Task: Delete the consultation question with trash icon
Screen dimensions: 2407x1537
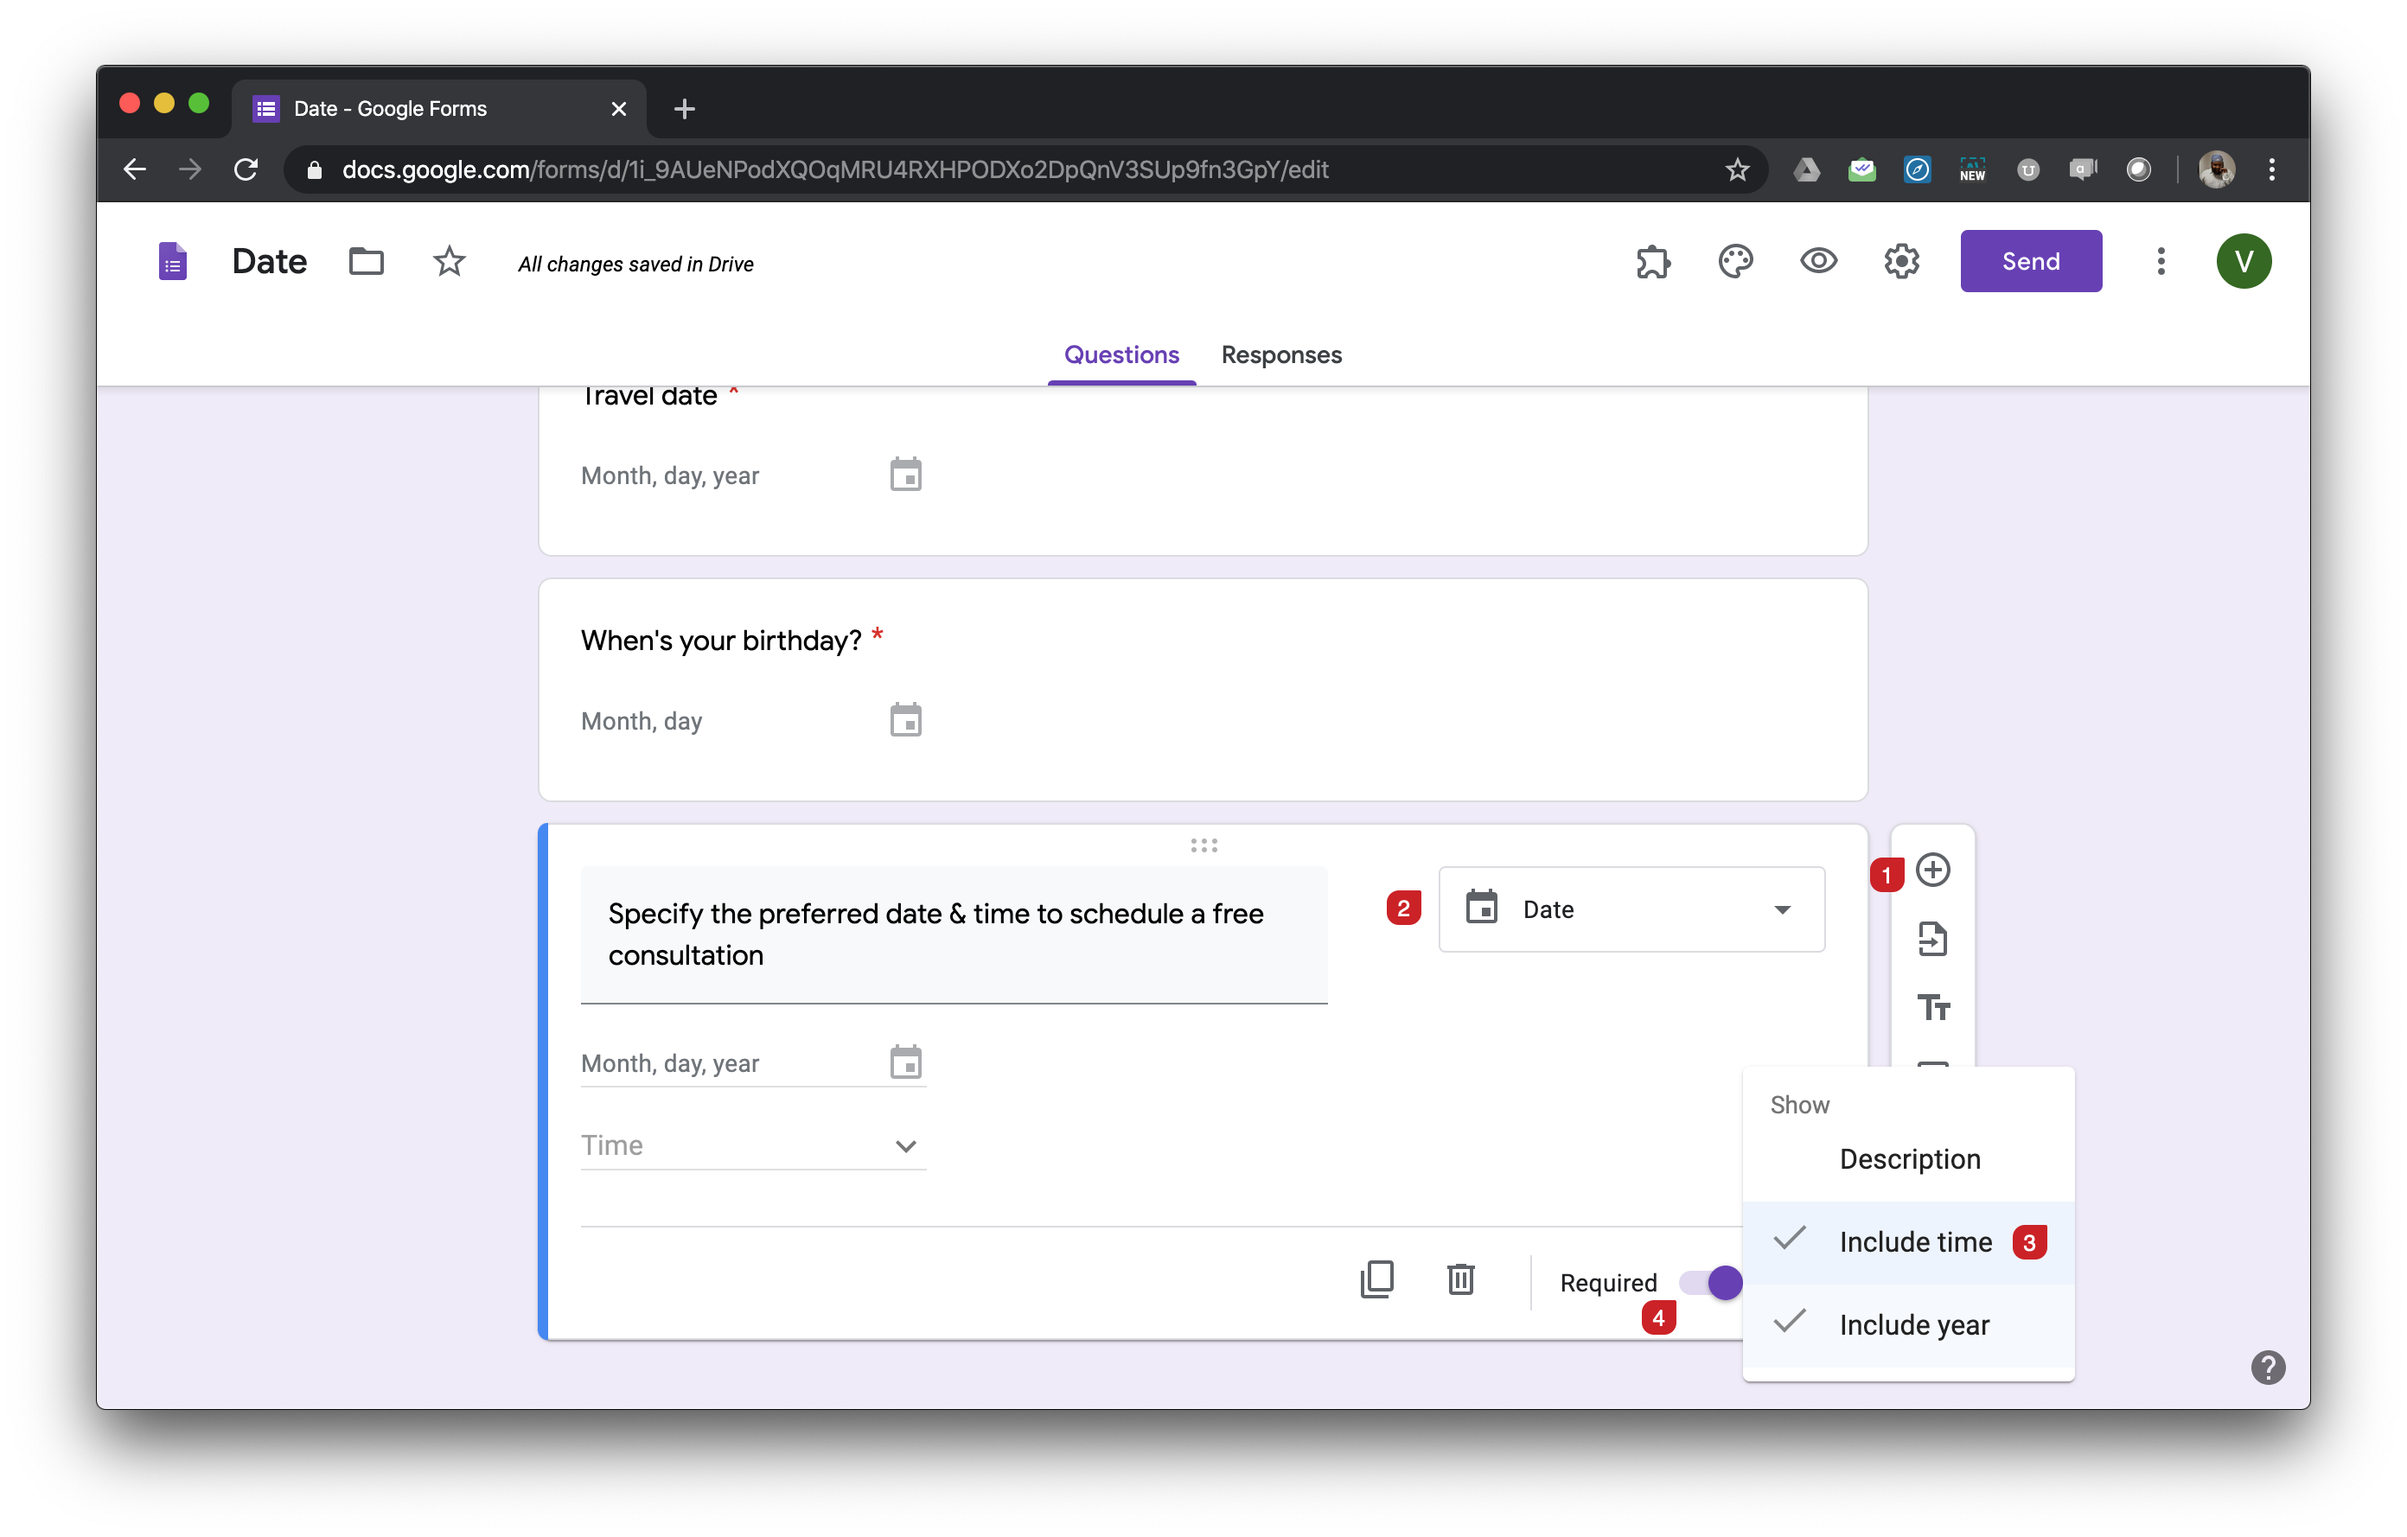Action: click(1460, 1280)
